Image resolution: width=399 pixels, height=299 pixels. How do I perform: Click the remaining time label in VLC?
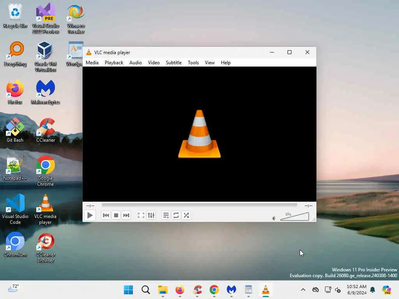click(309, 206)
